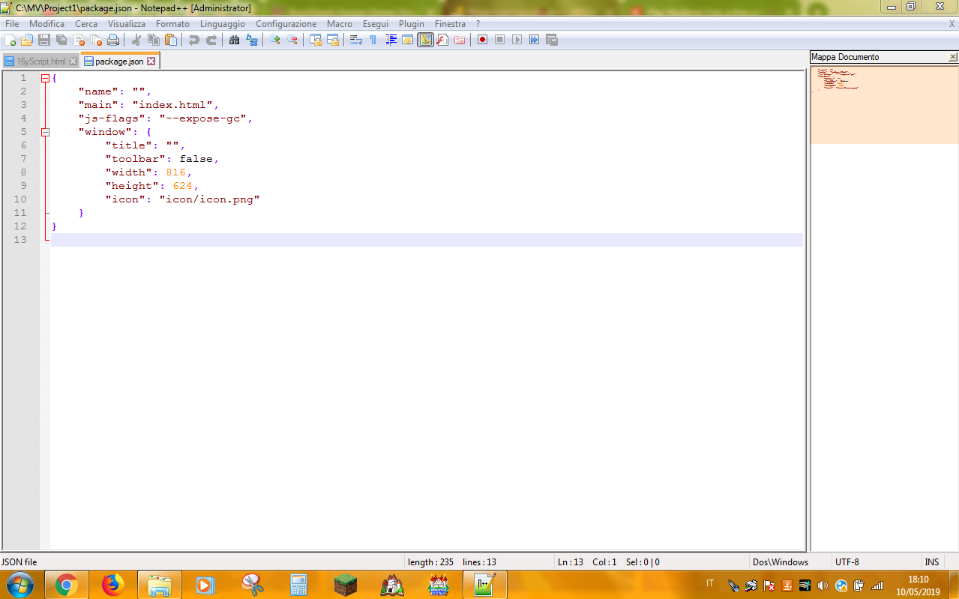Open the File menu
This screenshot has width=959, height=599.
[12, 24]
